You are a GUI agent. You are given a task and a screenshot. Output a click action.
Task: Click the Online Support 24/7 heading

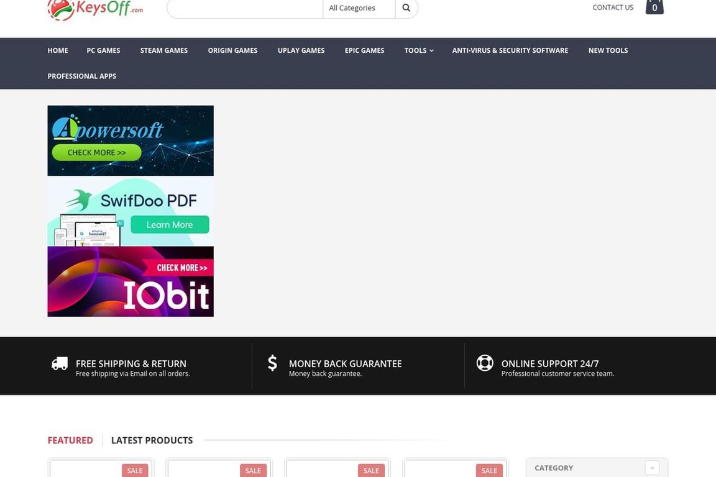coord(550,363)
